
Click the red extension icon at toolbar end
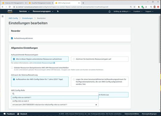click(x=158, y=7)
